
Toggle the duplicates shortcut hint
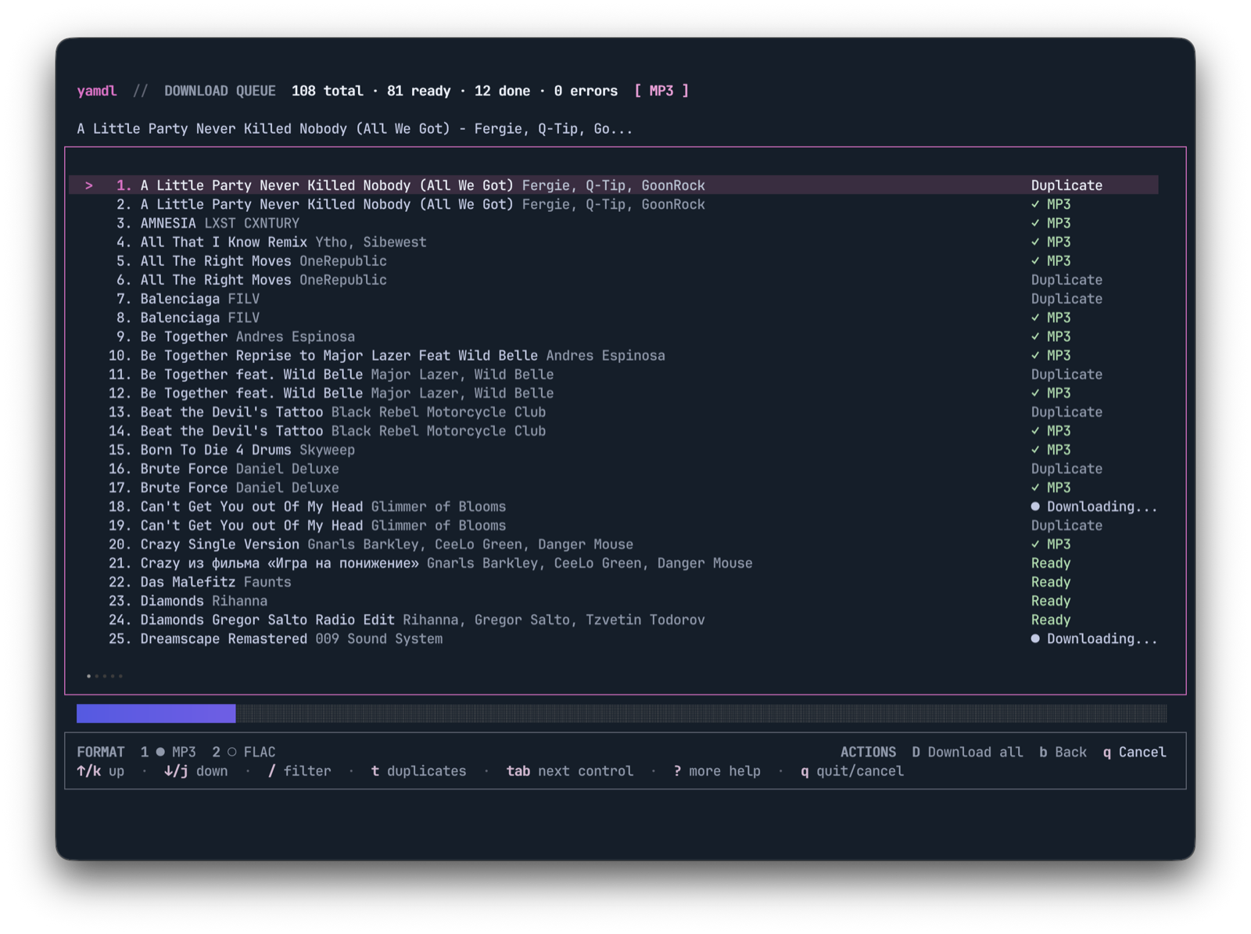click(x=418, y=771)
